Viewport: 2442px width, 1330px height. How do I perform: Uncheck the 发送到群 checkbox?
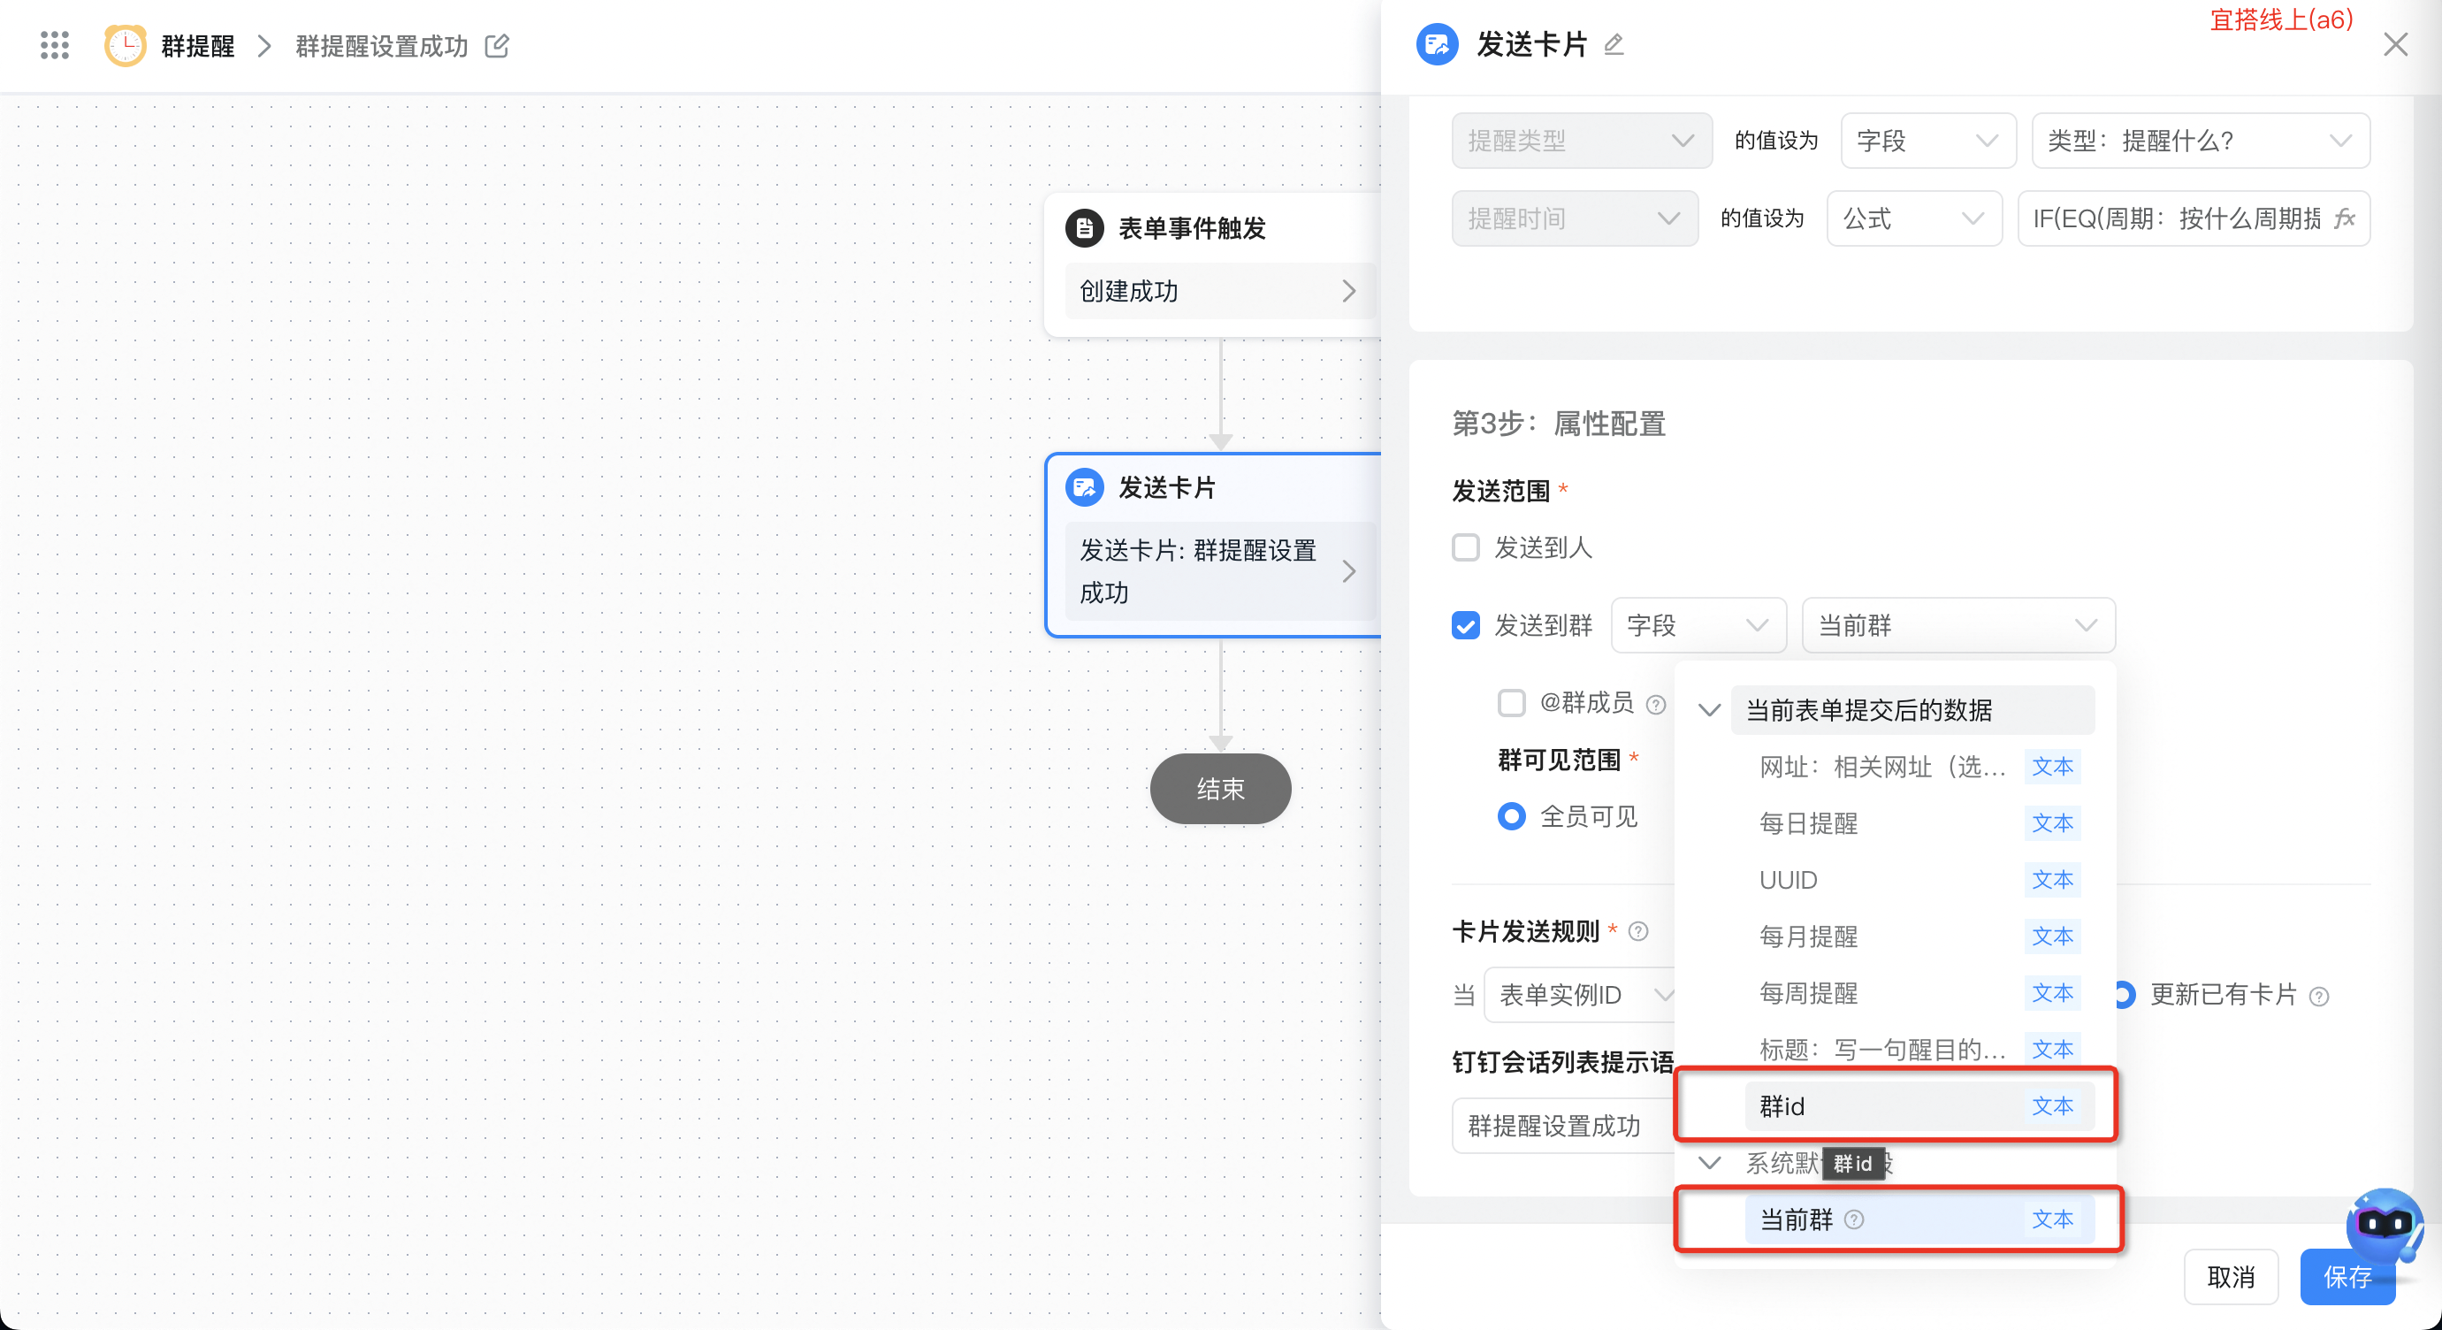click(1466, 626)
